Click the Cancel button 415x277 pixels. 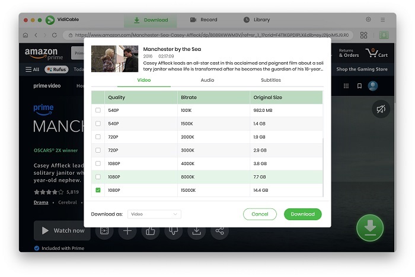pyautogui.click(x=260, y=214)
